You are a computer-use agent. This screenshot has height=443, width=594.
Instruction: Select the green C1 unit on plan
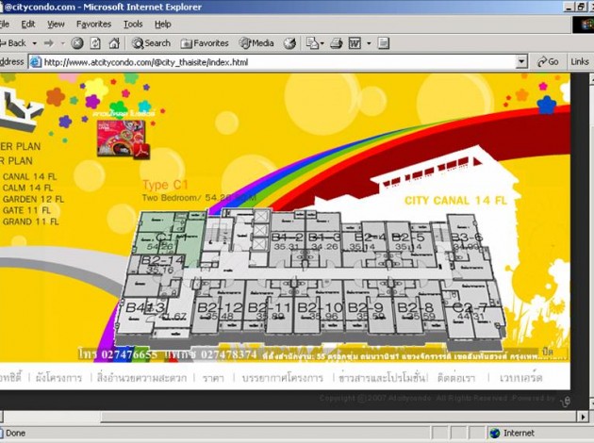(x=163, y=238)
